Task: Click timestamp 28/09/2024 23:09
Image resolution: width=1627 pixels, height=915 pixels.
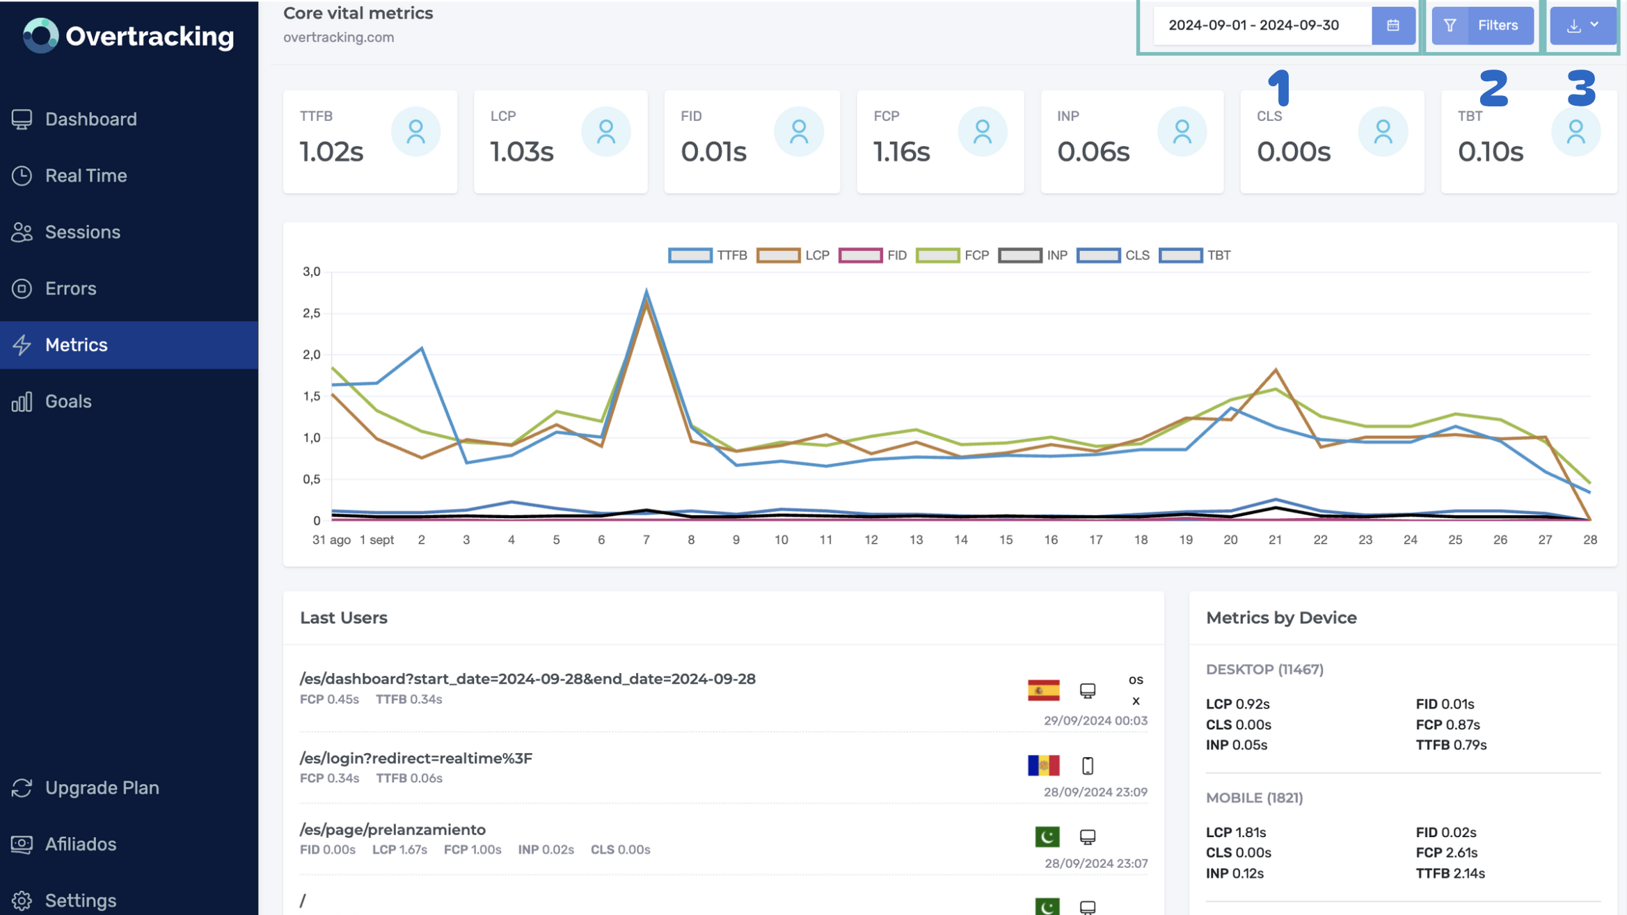Action: tap(1095, 792)
